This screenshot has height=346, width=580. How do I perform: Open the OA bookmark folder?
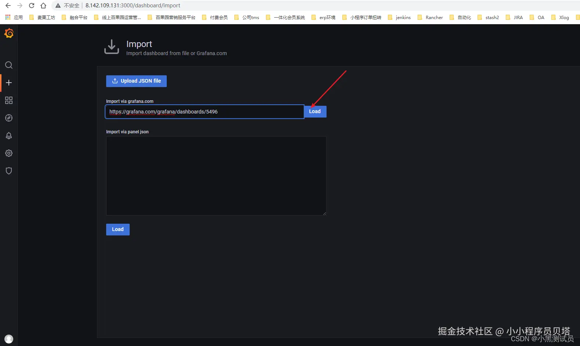537,17
